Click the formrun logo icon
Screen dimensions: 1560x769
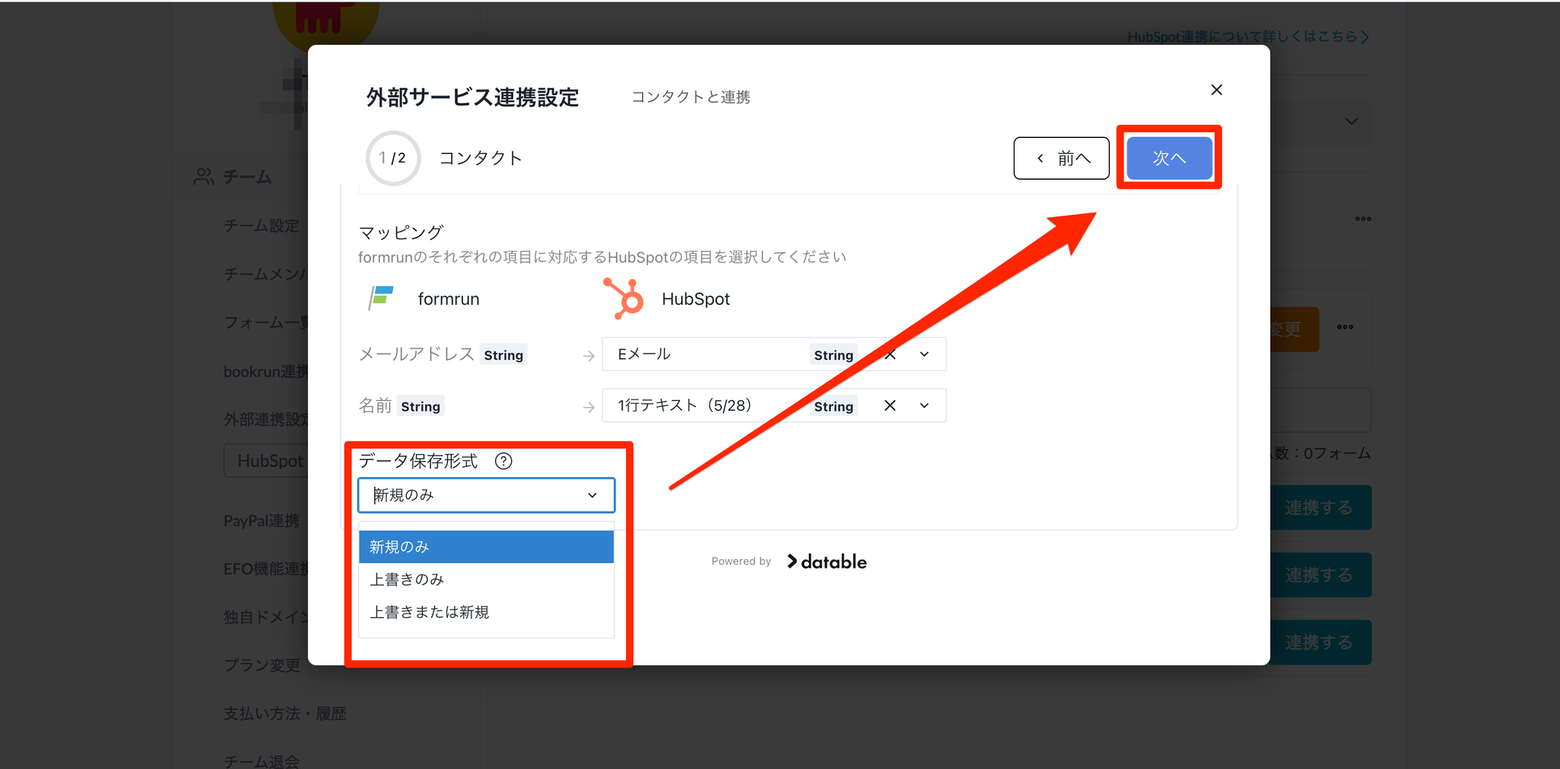click(381, 298)
